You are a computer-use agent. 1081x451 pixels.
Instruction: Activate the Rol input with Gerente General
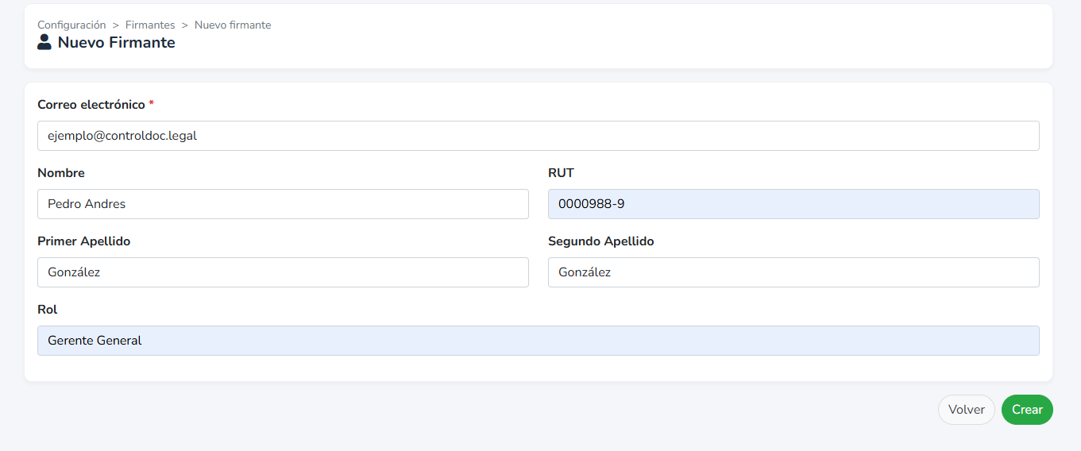(539, 341)
